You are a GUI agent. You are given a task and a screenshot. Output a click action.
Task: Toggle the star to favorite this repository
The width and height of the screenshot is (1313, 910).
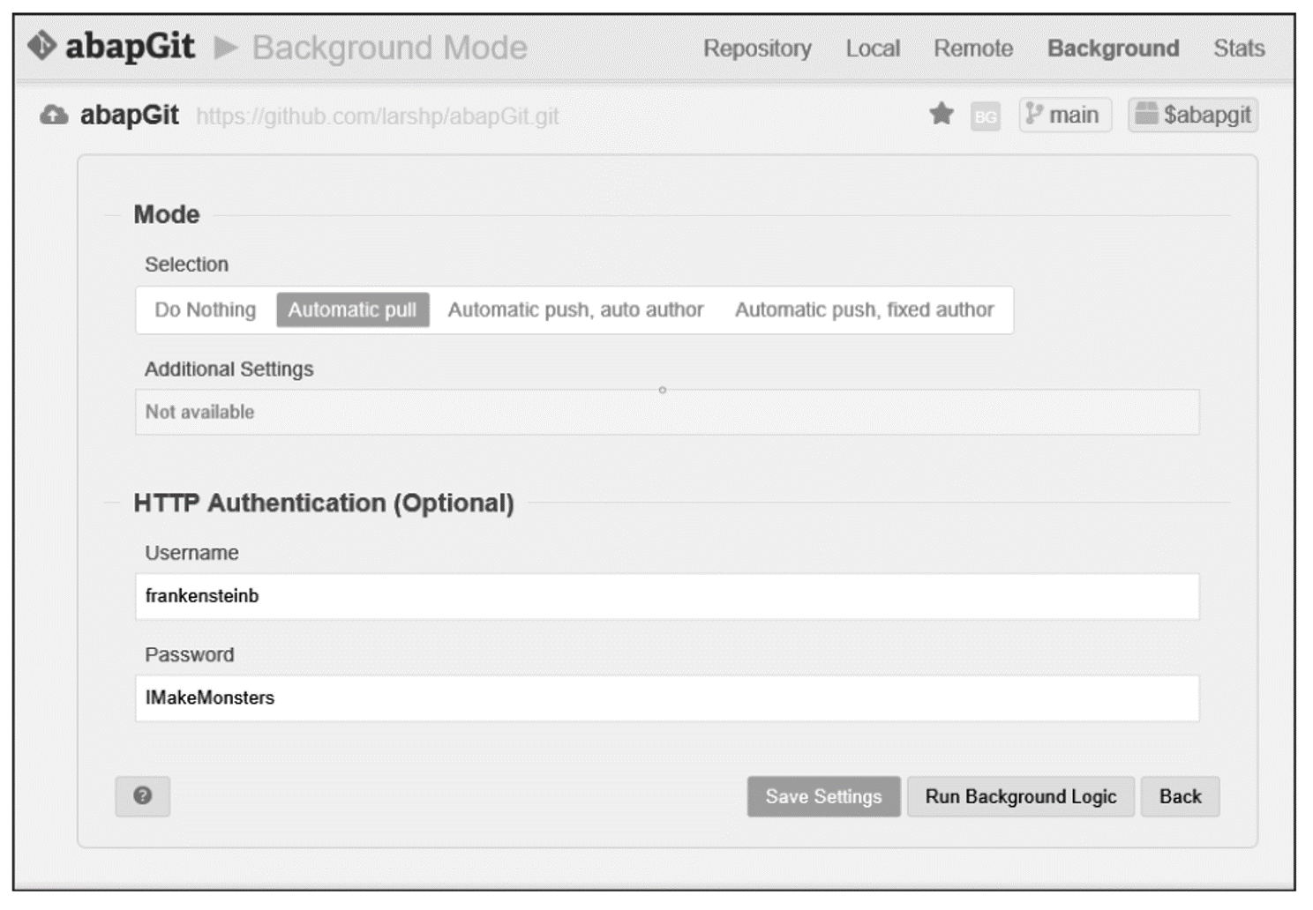pos(941,114)
